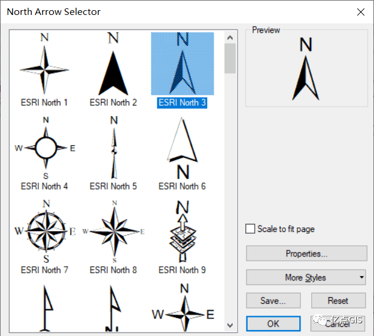Viewport: 374px width, 336px height.
Task: Pick the ESRI North 7 ringed compass rose
Action: 45,231
